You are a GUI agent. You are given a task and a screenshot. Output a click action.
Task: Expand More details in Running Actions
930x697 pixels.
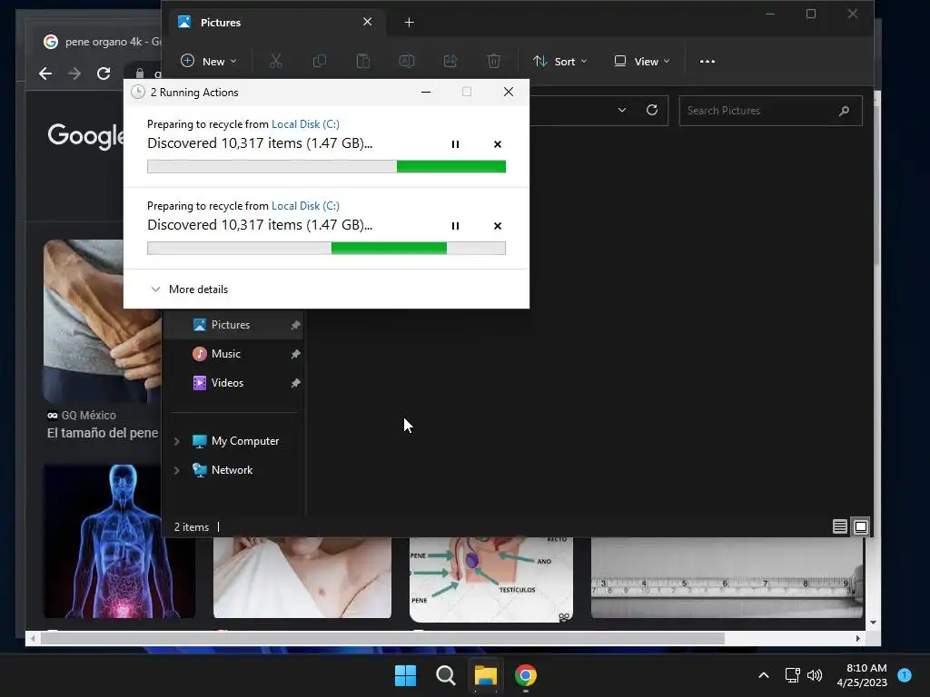[189, 290]
